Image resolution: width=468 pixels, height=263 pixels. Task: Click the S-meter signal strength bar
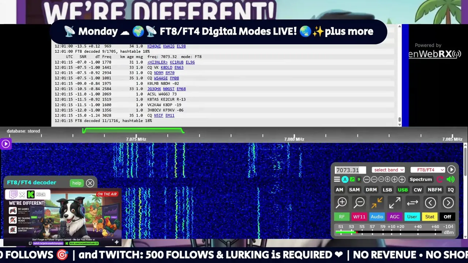pyautogui.click(x=388, y=232)
